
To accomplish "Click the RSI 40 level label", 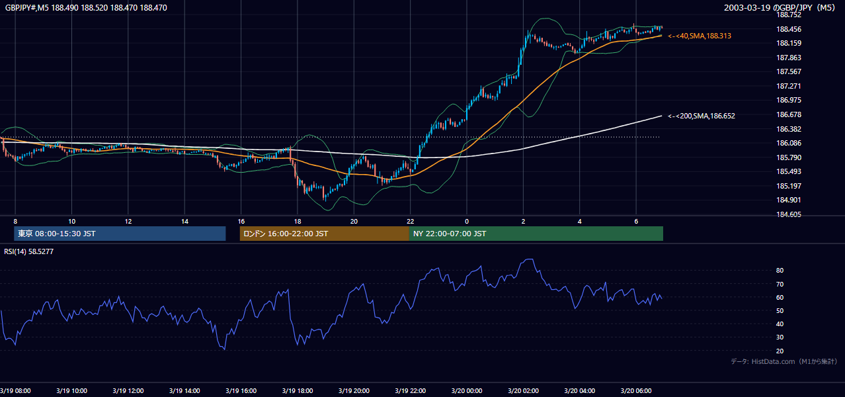I will (780, 324).
